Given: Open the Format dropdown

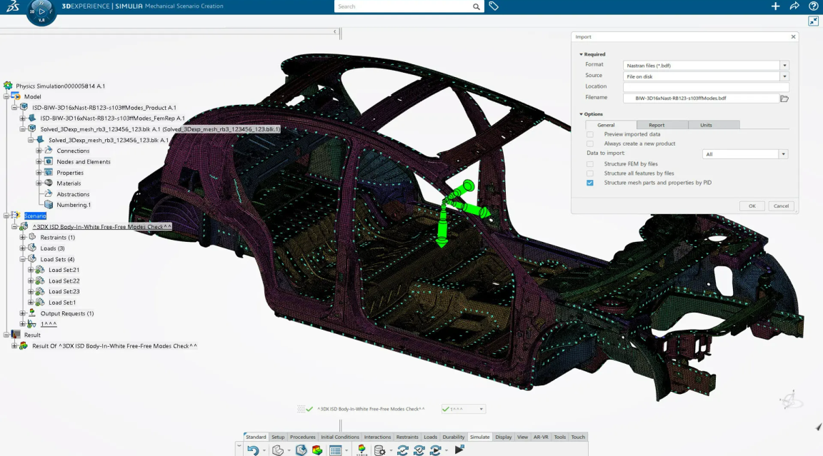Looking at the screenshot, I should tap(784, 65).
